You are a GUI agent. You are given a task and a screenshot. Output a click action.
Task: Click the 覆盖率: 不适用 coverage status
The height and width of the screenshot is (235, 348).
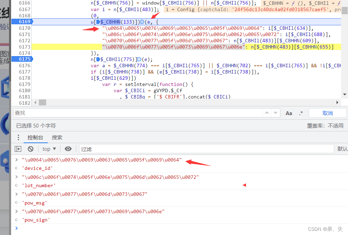tap(325, 126)
